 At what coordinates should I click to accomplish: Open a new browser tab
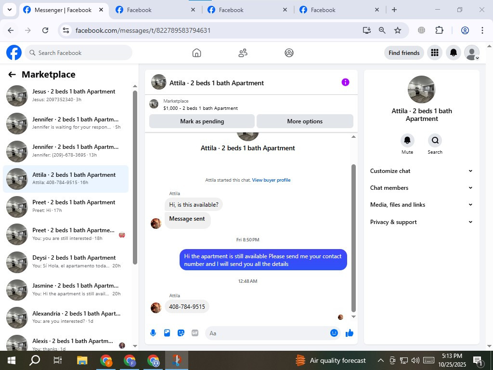[394, 10]
